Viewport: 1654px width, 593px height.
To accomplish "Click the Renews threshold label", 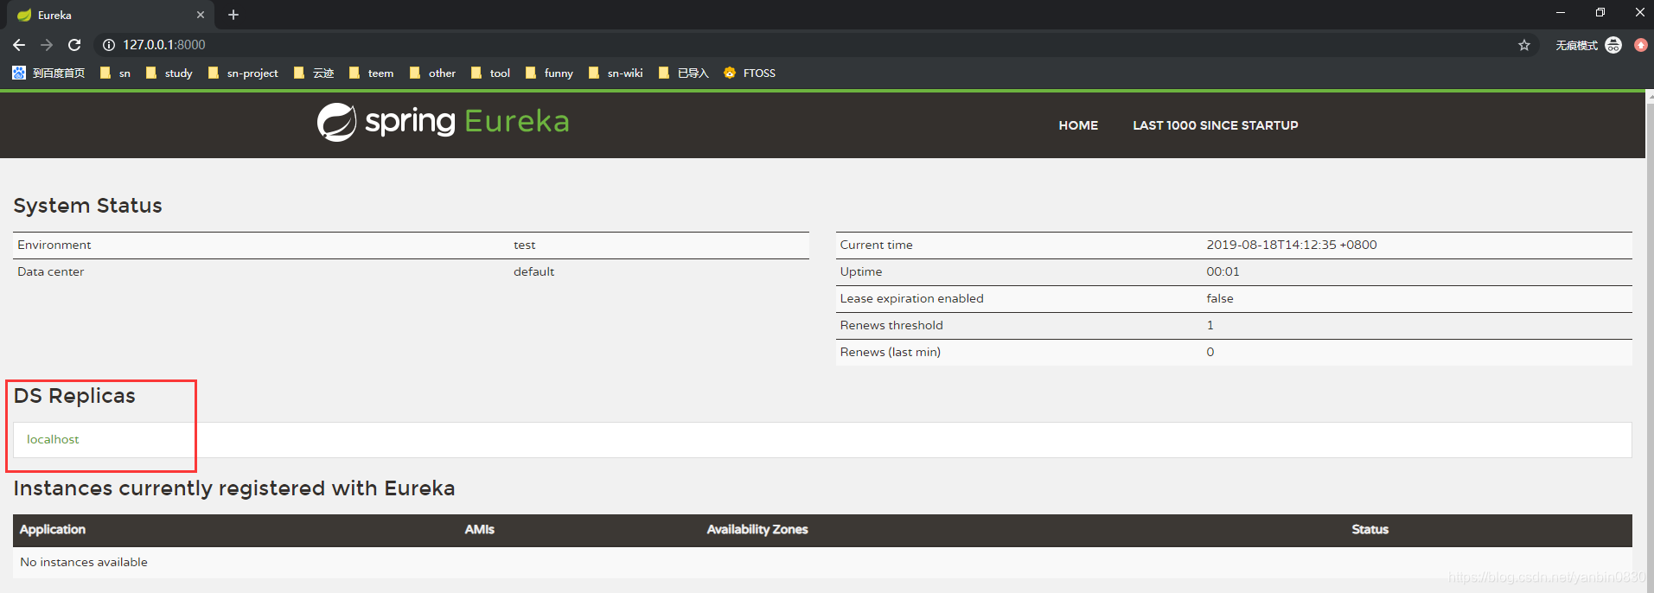I will pyautogui.click(x=891, y=325).
